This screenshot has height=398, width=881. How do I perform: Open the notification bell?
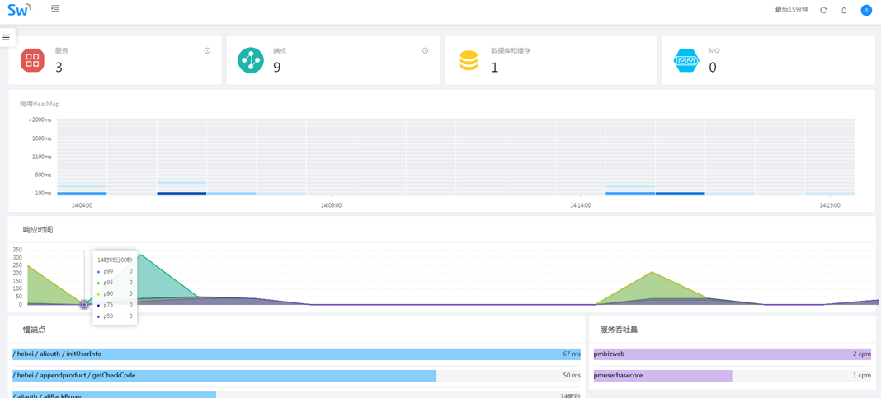coord(844,11)
